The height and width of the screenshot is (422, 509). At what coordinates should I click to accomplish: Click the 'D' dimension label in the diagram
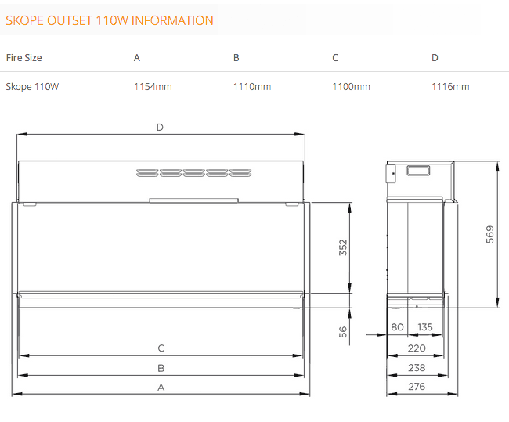(160, 128)
